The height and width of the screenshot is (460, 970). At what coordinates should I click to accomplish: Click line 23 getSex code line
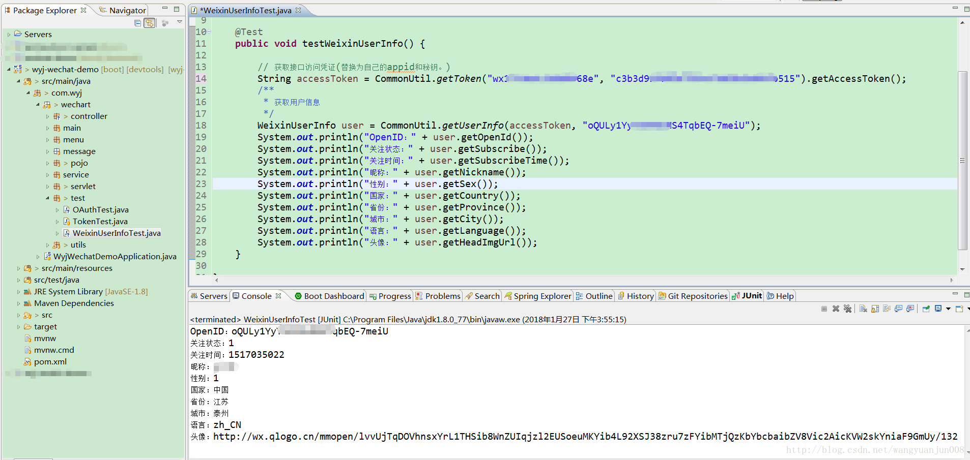tap(378, 184)
